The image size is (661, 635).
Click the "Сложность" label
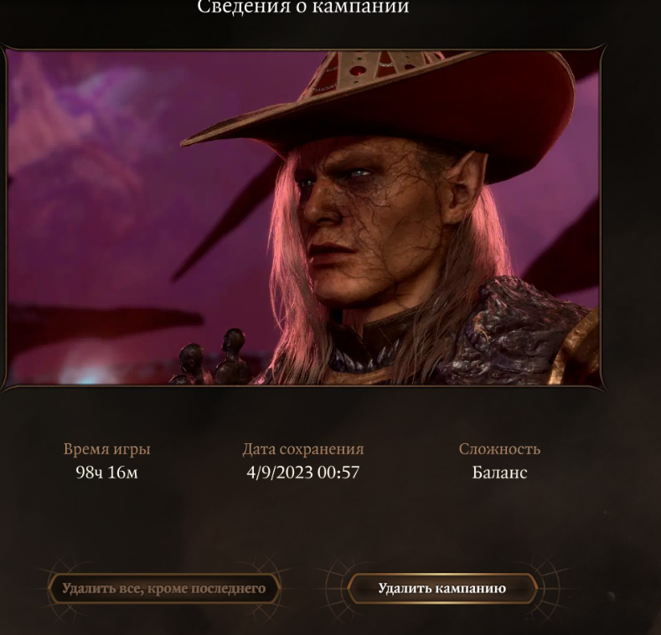pyautogui.click(x=499, y=449)
